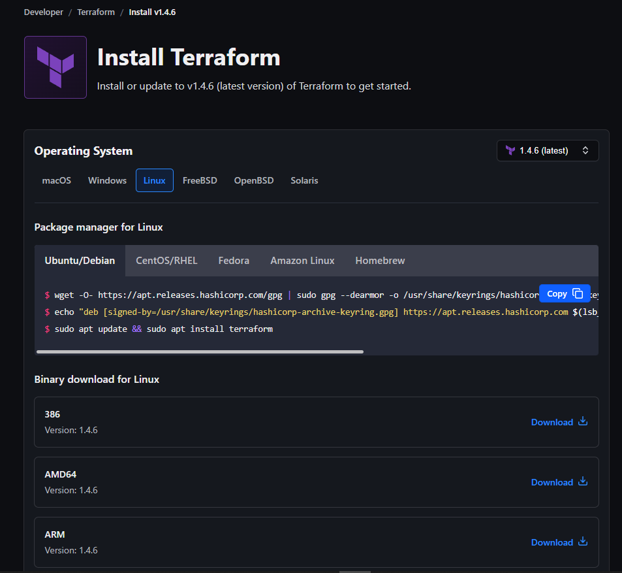The height and width of the screenshot is (573, 622).
Task: Click the Terraform logo icon beside title
Action: coord(55,67)
